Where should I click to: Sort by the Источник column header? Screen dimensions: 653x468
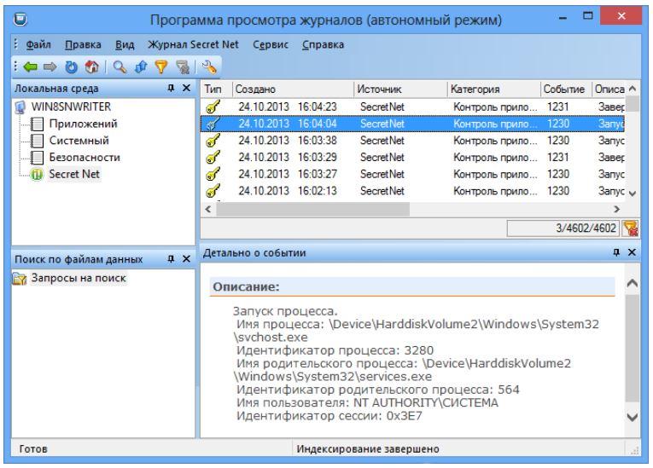pos(400,89)
